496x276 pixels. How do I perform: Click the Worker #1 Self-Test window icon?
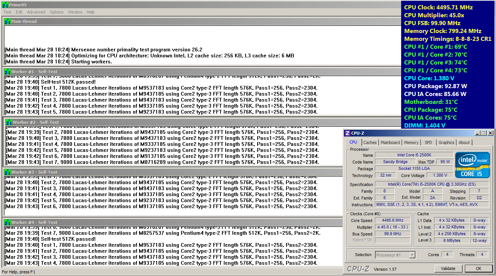(7, 72)
